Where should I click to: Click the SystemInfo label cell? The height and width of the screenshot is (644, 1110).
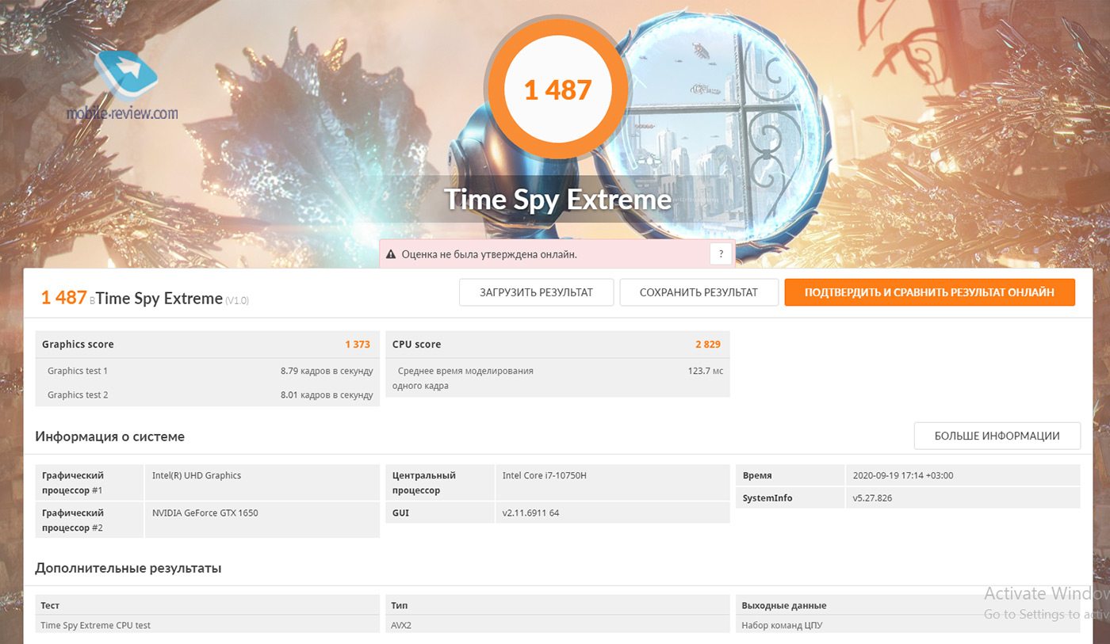[790, 497]
